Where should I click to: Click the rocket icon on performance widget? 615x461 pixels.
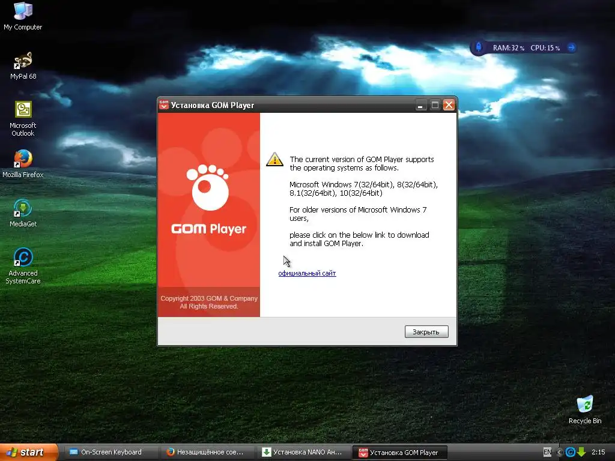[479, 47]
